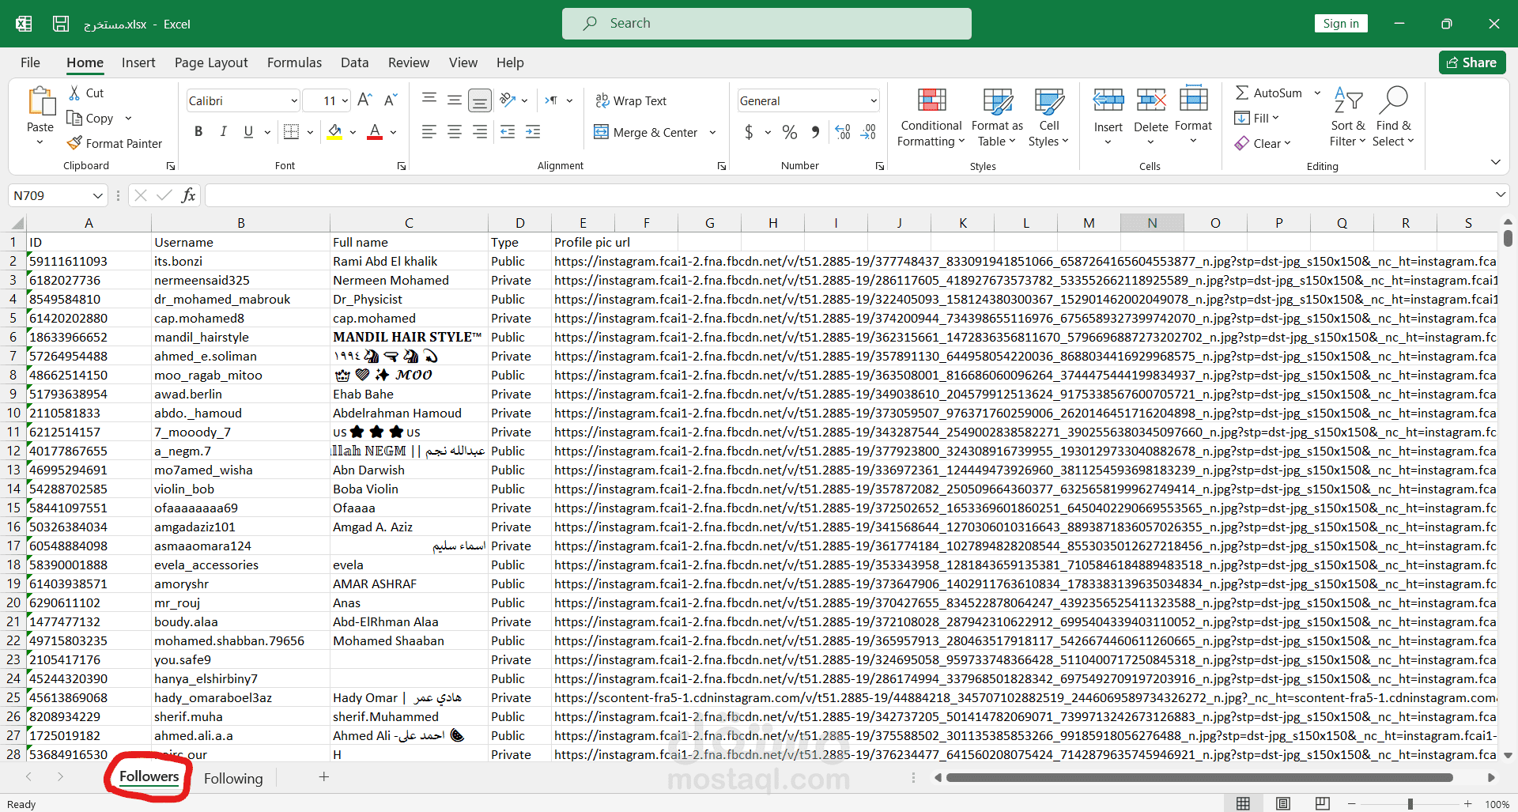
Task: Click the Search box in title bar
Action: click(767, 24)
